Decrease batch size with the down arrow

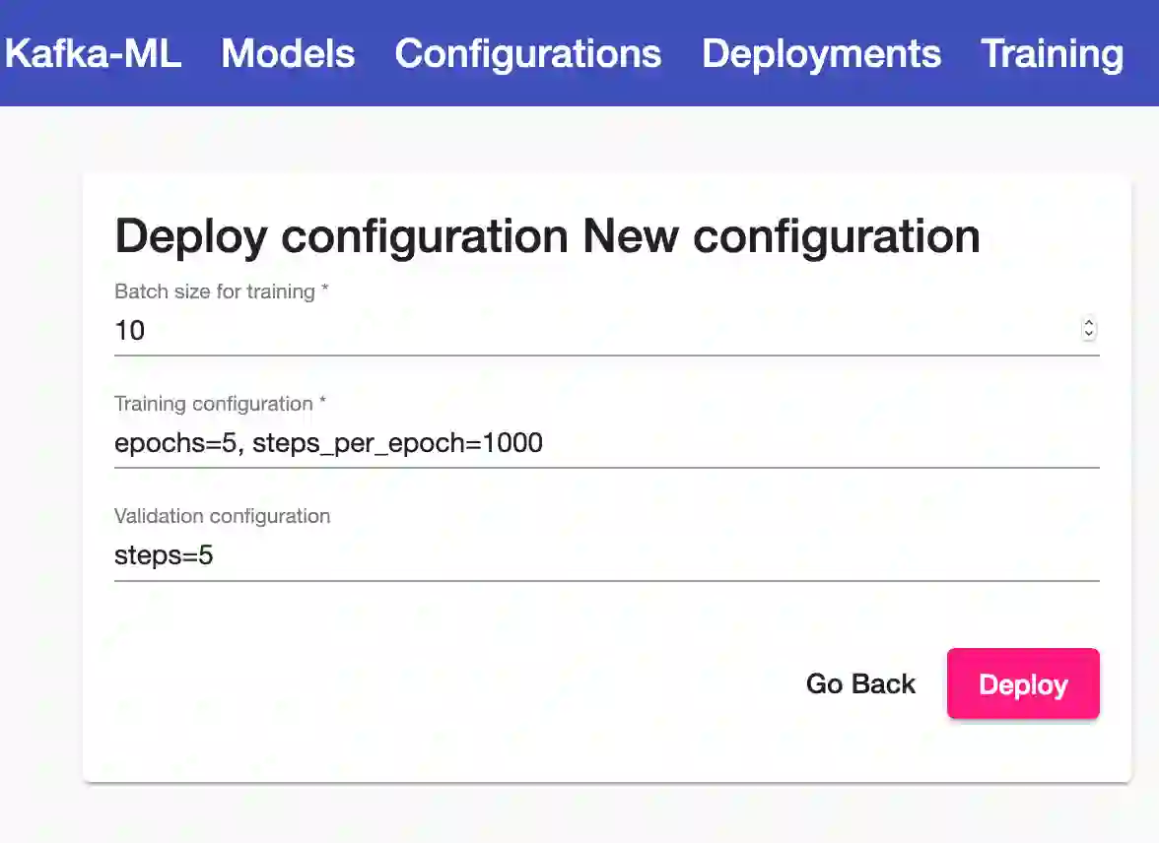(1089, 335)
